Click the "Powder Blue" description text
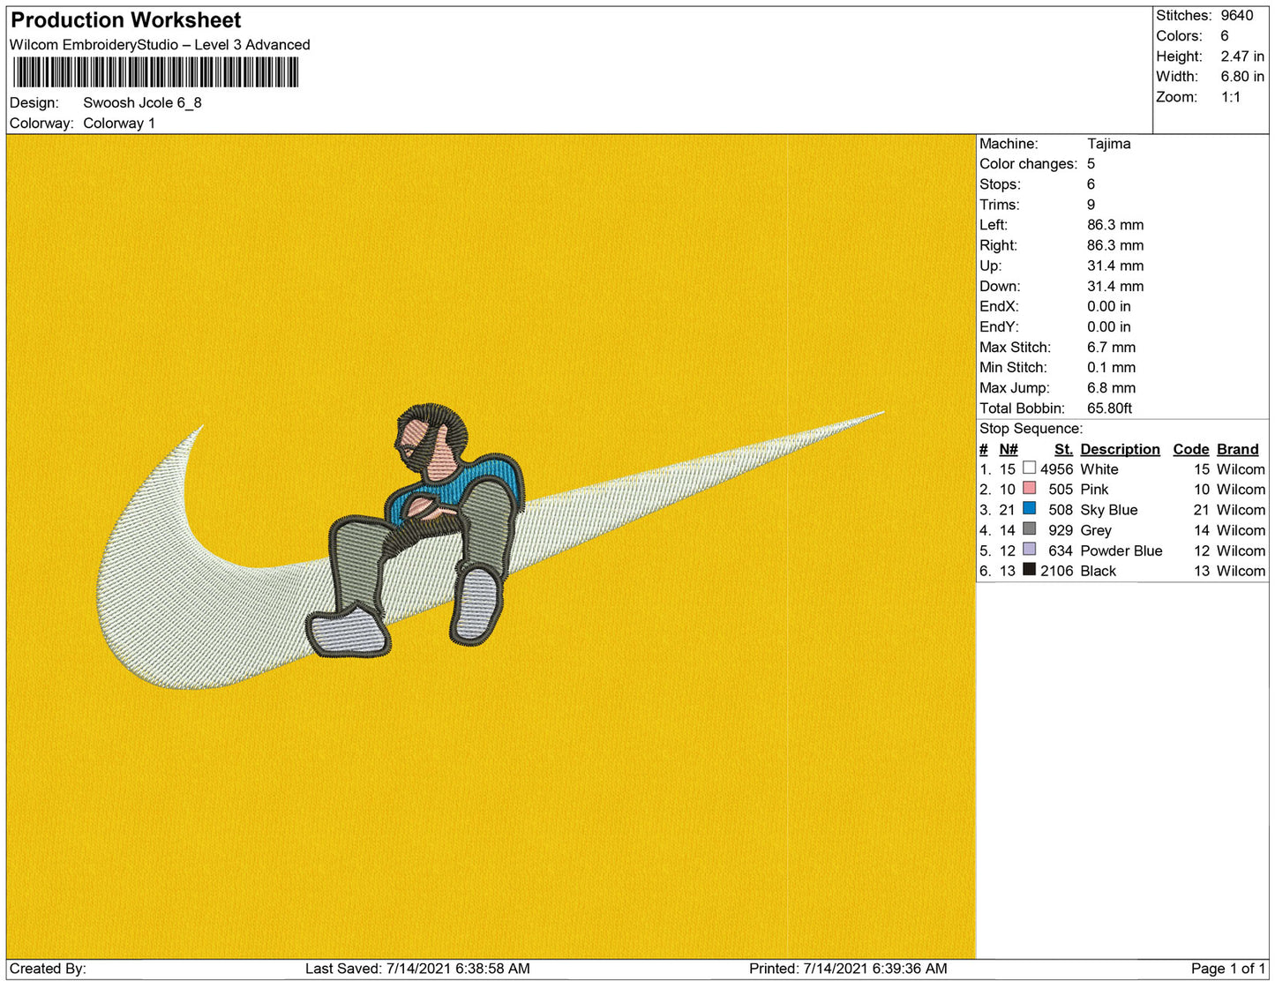Screen dimensions: 1275x981 tap(1121, 550)
